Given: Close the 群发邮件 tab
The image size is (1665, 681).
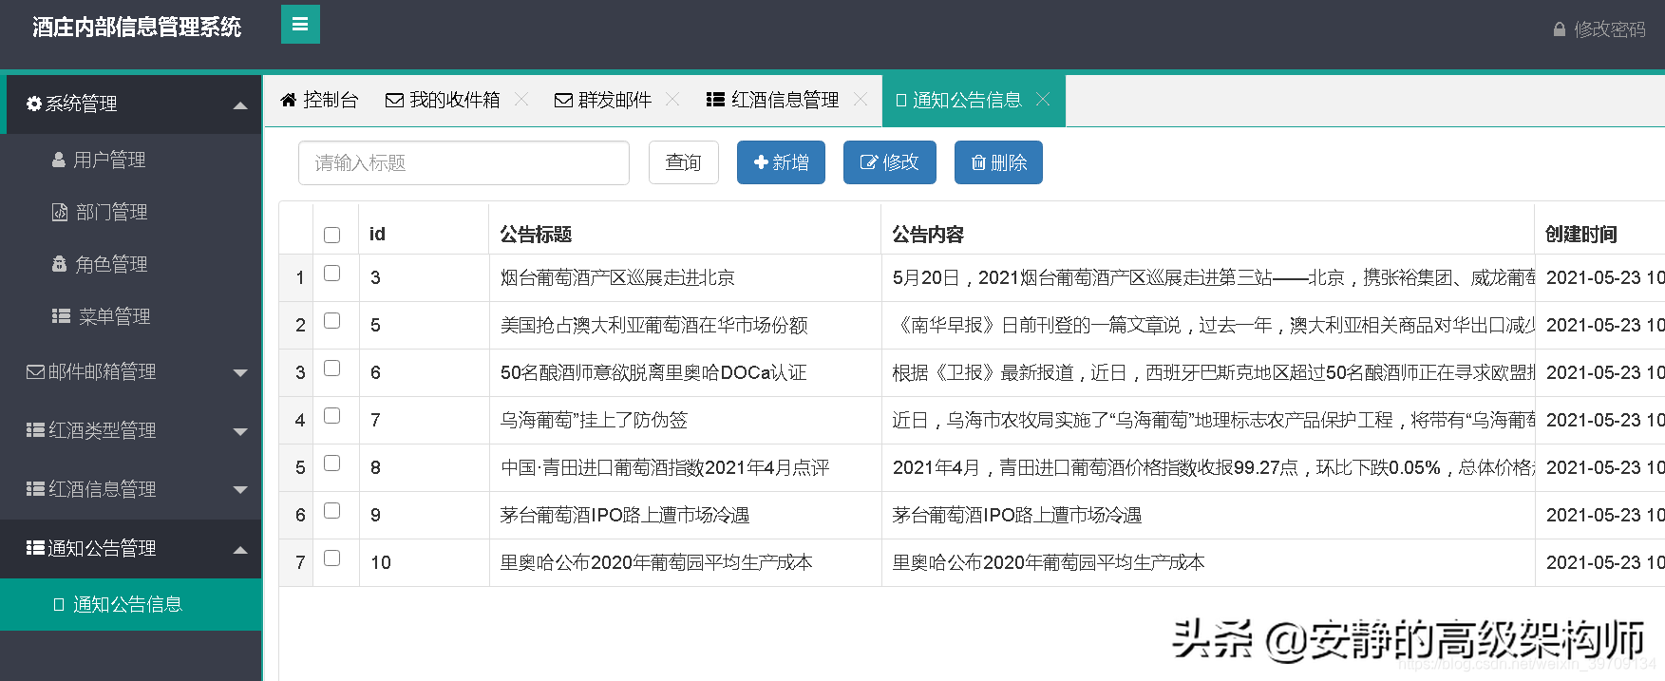Looking at the screenshot, I should tap(672, 99).
